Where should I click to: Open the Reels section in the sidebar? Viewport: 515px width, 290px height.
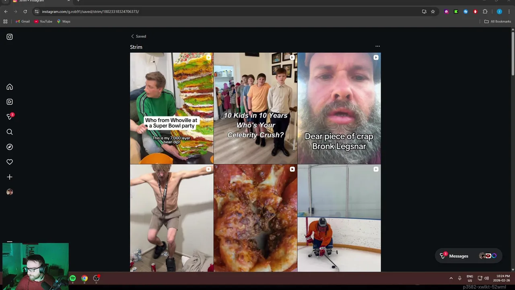pos(10,102)
